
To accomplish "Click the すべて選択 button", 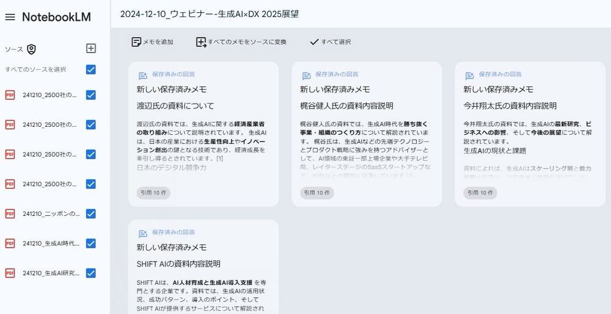I will pos(331,42).
